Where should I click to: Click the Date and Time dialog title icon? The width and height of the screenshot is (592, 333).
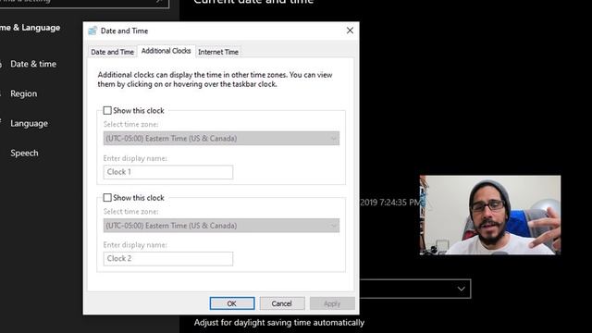click(x=92, y=31)
